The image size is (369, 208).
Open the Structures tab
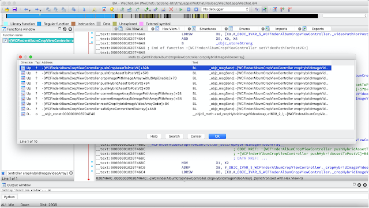coord(208,29)
